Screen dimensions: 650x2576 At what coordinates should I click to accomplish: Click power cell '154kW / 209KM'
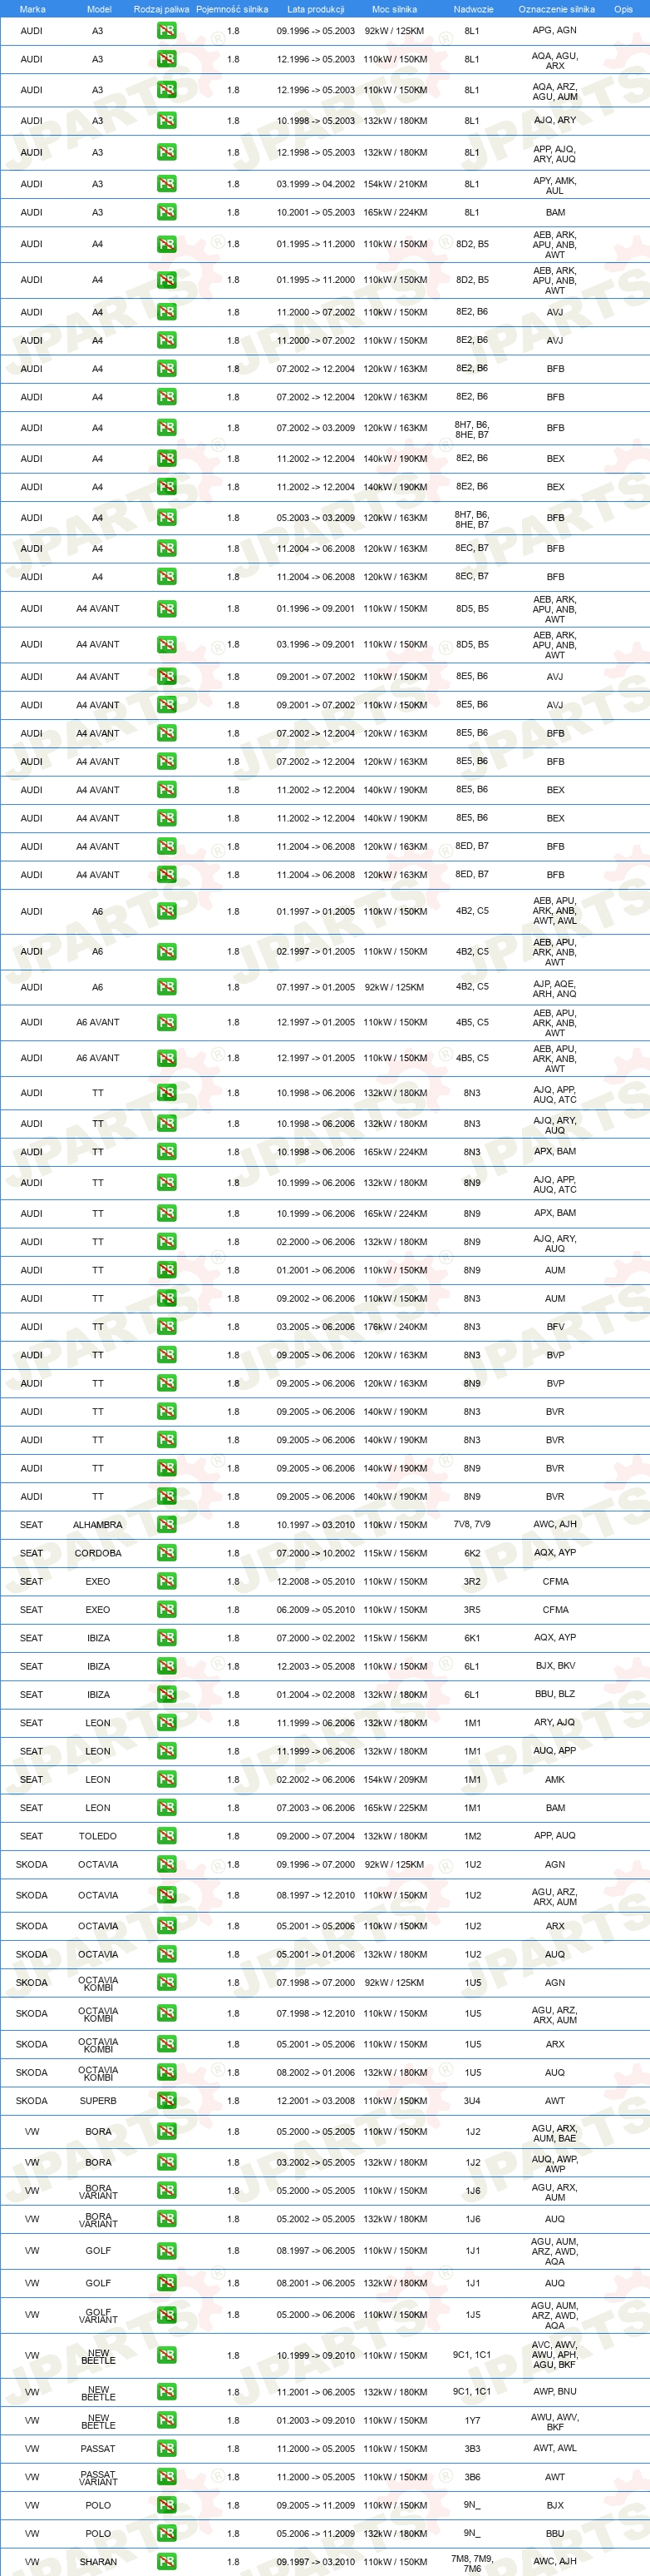pyautogui.click(x=396, y=1780)
